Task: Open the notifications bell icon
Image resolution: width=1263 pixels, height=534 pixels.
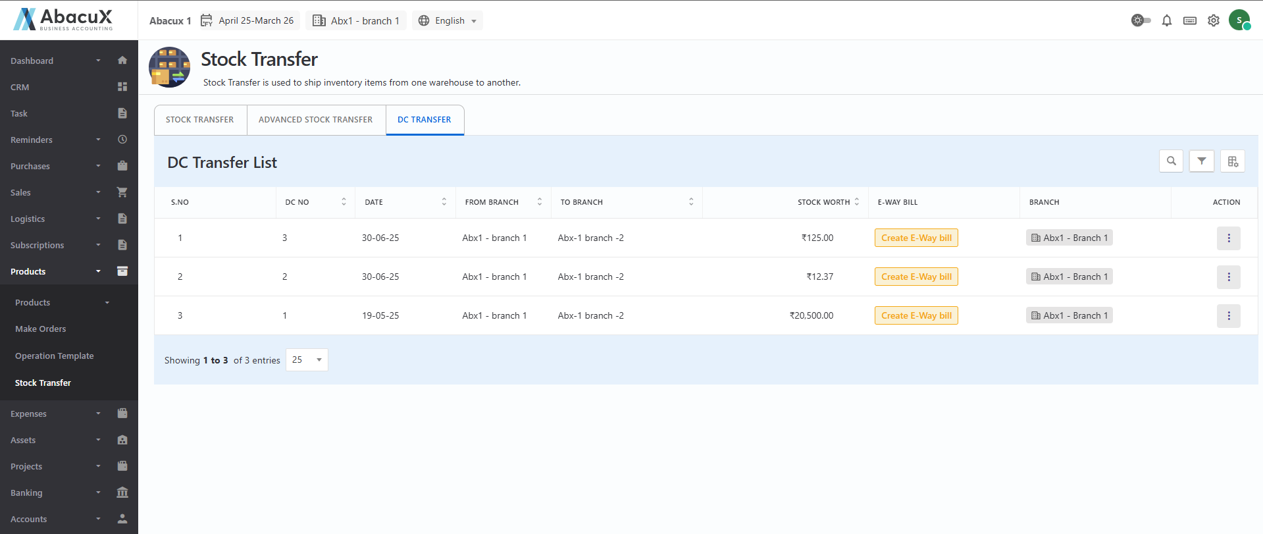Action: pos(1166,21)
